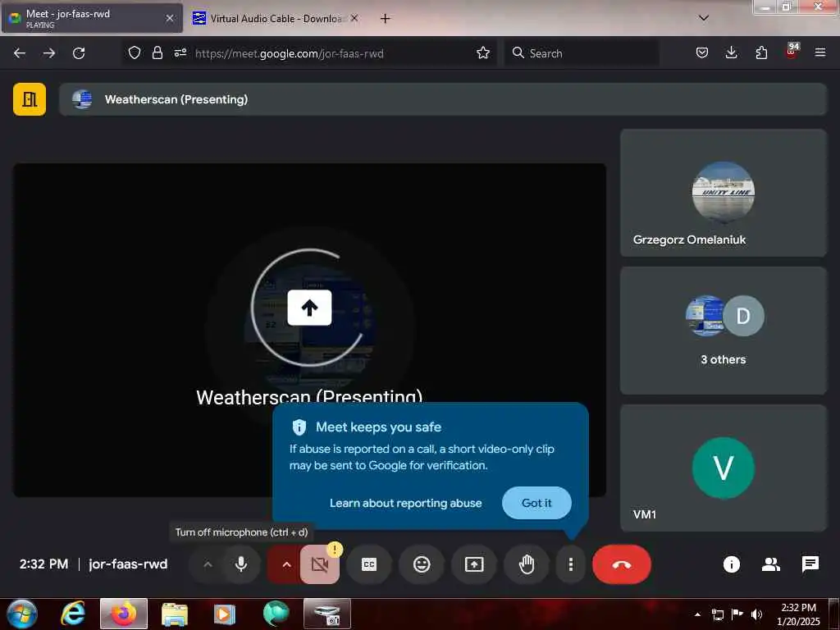Viewport: 840px width, 630px height.
Task: Click the tracking protection shield icon
Action: coord(135,52)
